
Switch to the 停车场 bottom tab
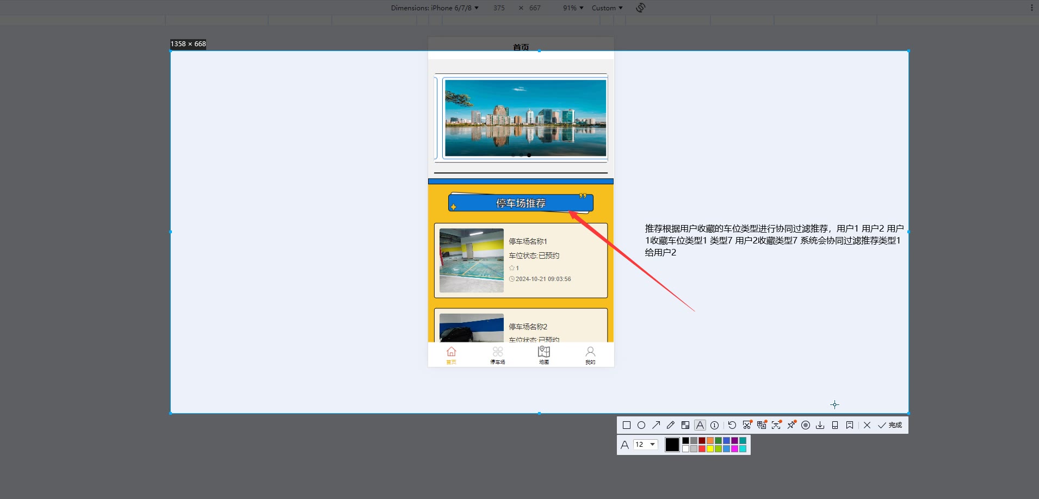[498, 355]
